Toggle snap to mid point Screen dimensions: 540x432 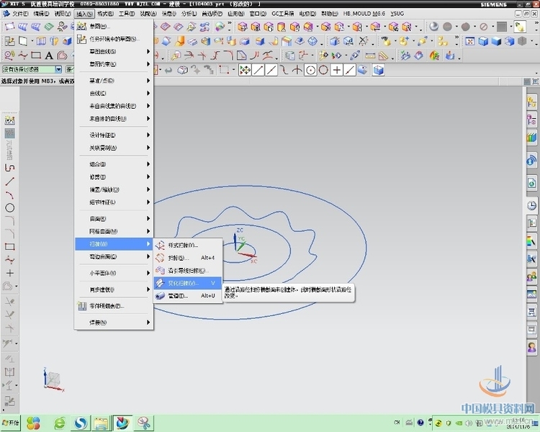click(271, 71)
